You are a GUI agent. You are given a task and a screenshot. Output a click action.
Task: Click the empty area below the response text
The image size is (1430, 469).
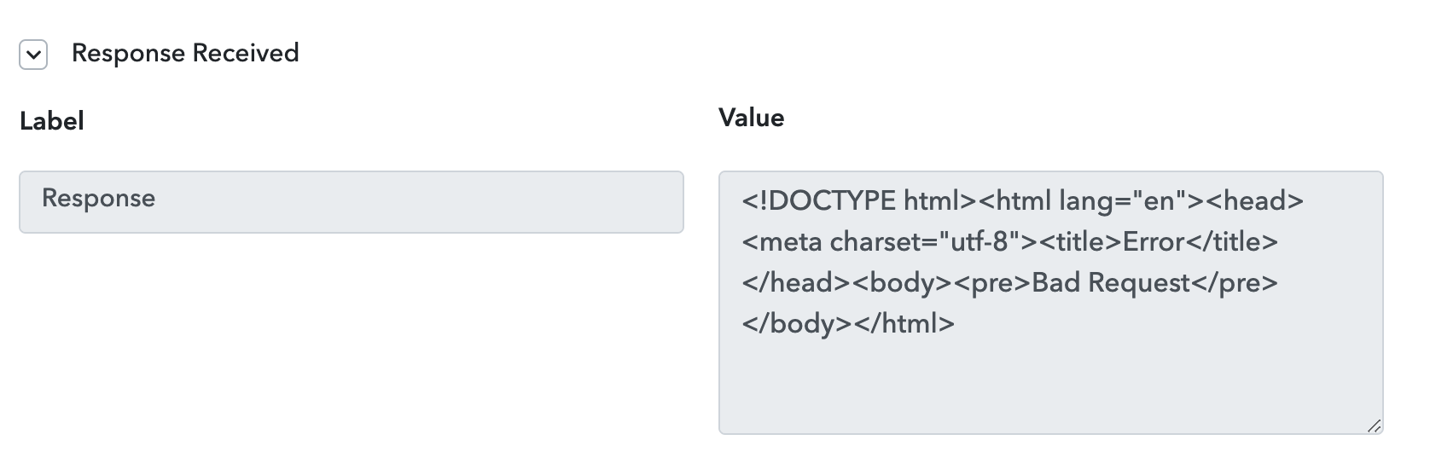1050,384
